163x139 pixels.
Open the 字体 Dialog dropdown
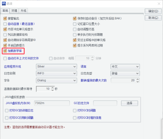coord(56,80)
